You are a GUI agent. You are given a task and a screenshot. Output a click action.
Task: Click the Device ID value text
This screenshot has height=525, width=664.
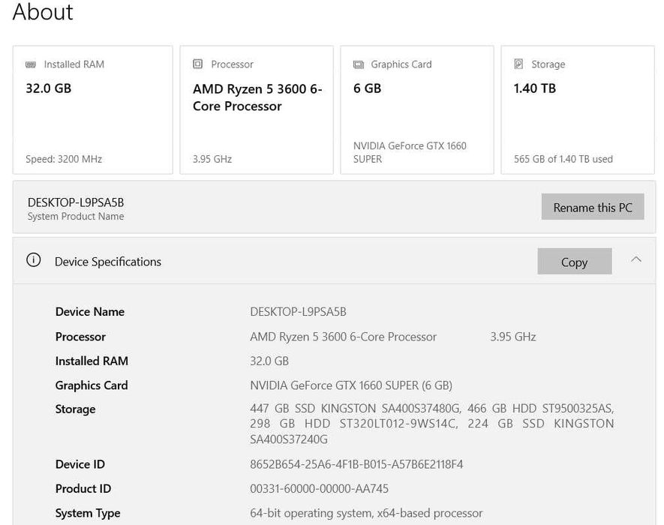(x=356, y=464)
